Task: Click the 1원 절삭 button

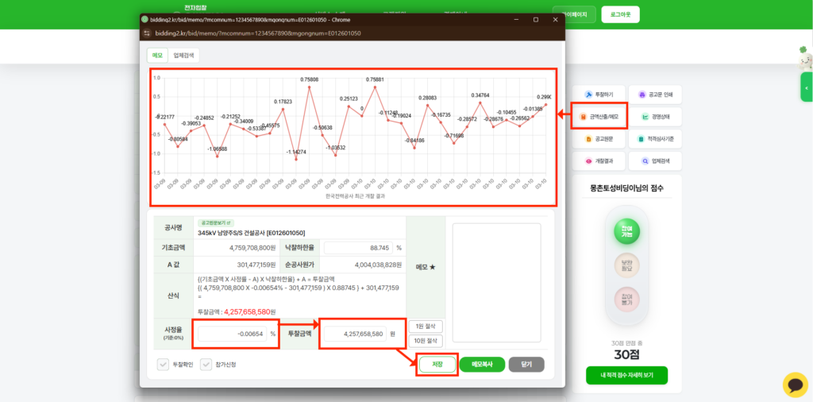Action: [x=426, y=327]
